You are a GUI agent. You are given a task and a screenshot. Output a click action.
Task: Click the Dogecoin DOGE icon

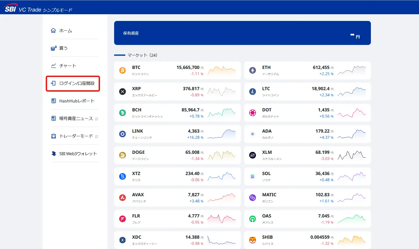click(x=123, y=155)
